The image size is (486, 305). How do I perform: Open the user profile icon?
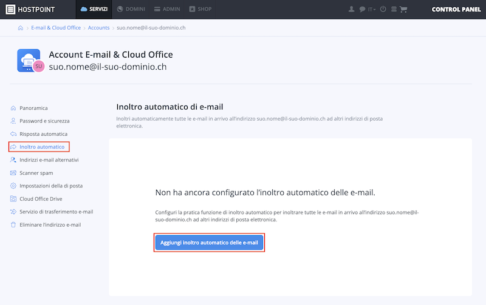(x=351, y=9)
